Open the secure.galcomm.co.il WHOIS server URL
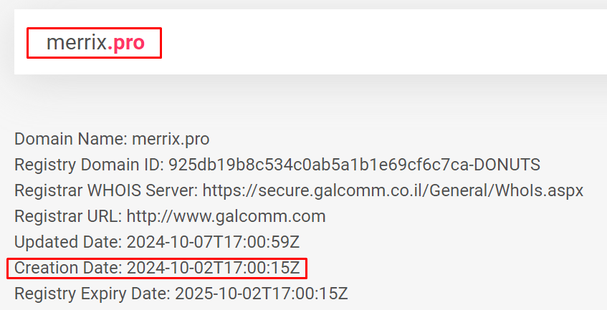The image size is (607, 310). point(393,190)
